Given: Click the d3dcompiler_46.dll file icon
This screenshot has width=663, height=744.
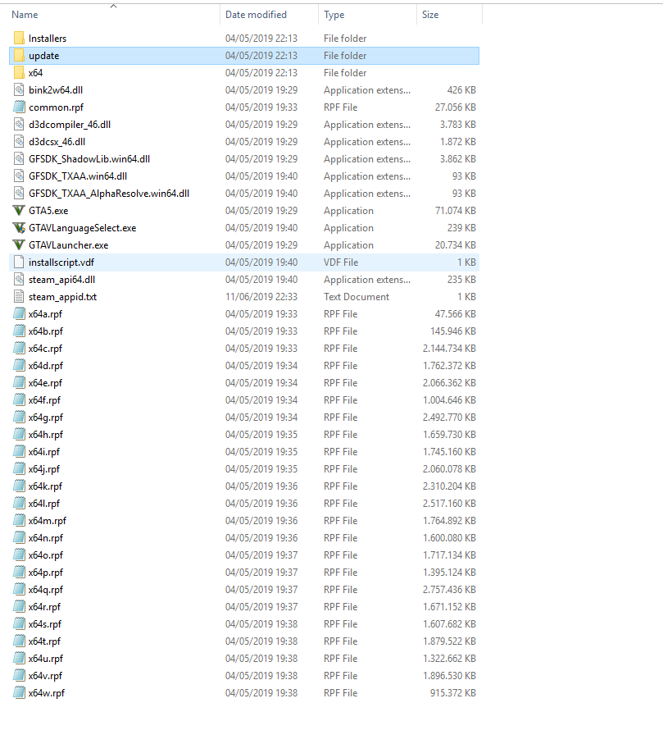Looking at the screenshot, I should (19, 125).
